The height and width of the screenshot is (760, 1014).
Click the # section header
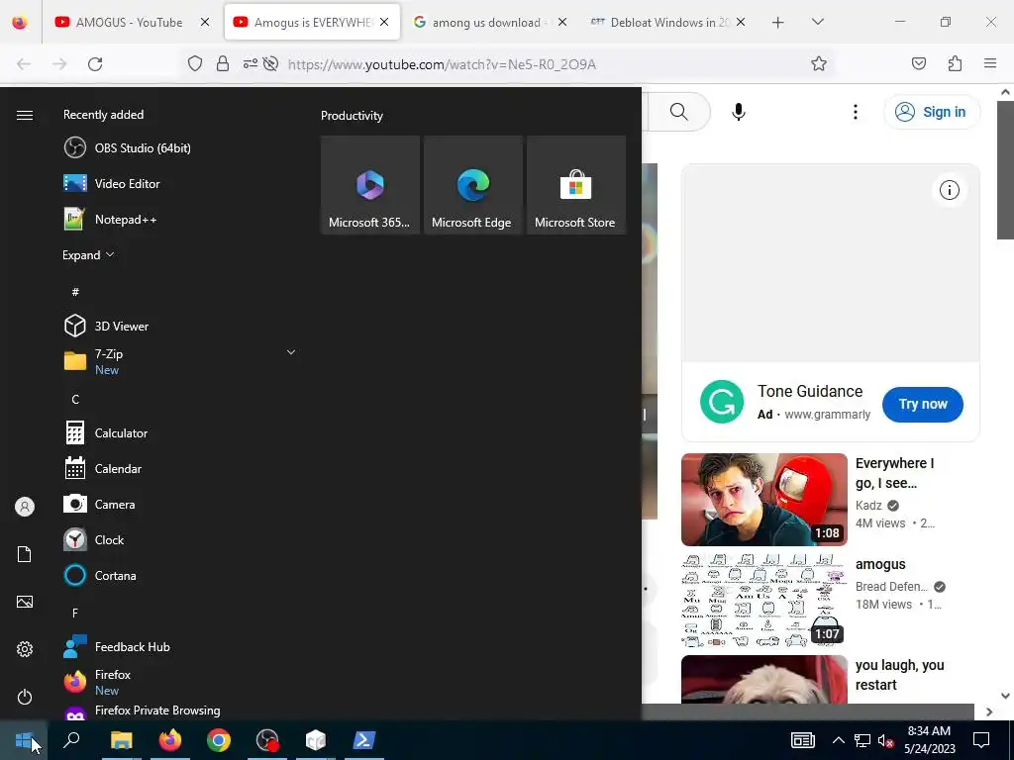click(x=75, y=292)
